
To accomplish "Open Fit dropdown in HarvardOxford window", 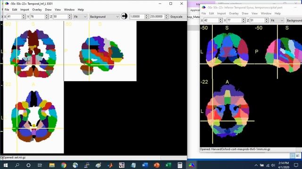I will (x=277, y=20).
